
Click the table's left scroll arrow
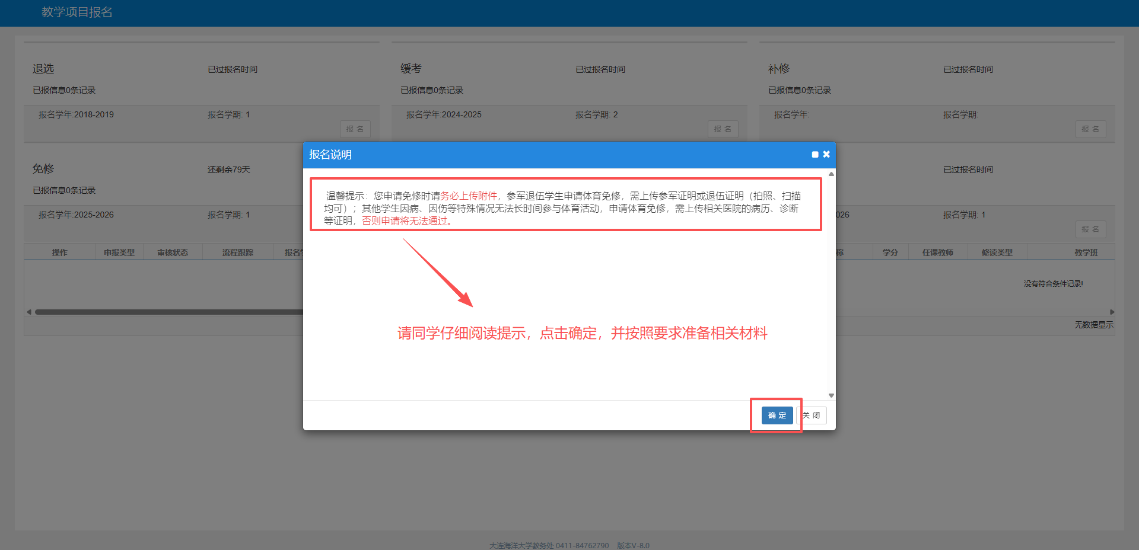point(29,312)
